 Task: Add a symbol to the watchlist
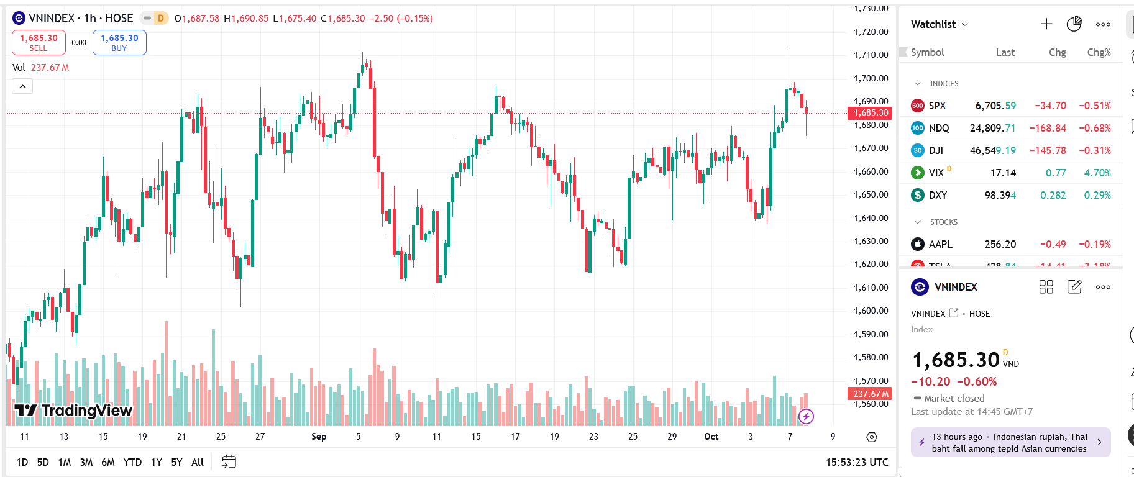click(1046, 24)
